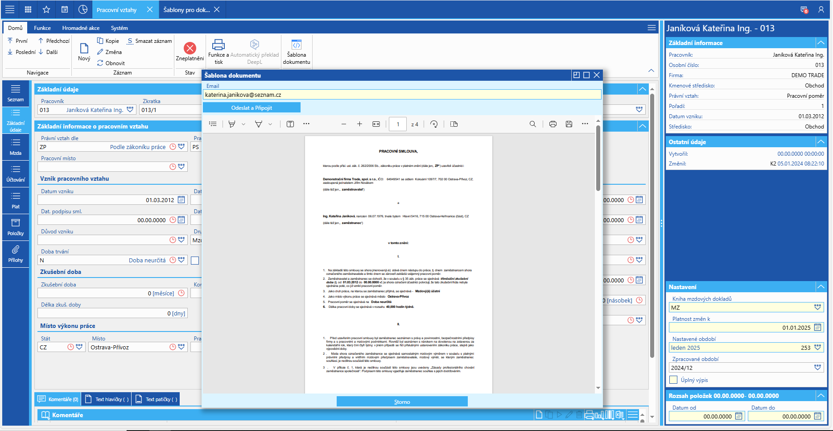Click the Odeslat a Připojit button
The image size is (833, 431).
pyautogui.click(x=252, y=108)
